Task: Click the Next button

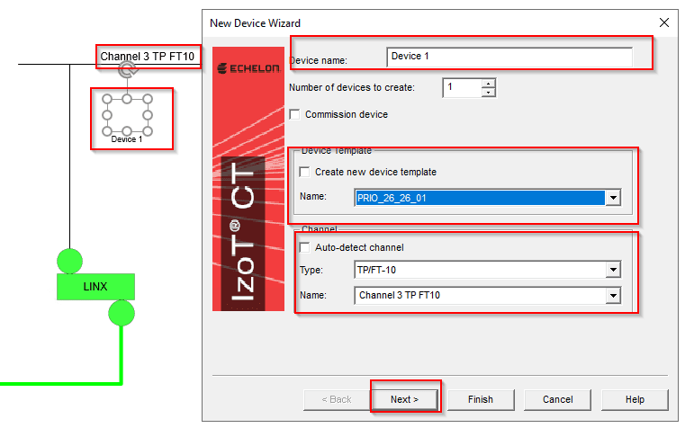Action: pyautogui.click(x=405, y=399)
